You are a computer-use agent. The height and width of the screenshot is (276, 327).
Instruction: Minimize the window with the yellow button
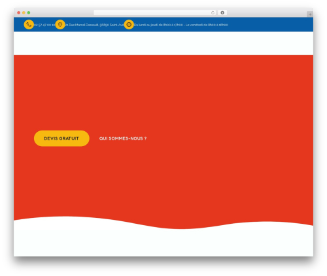[x=24, y=12]
